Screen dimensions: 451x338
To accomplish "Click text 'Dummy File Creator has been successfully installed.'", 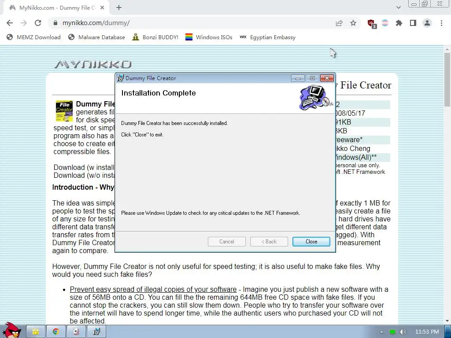I will 174,123.
